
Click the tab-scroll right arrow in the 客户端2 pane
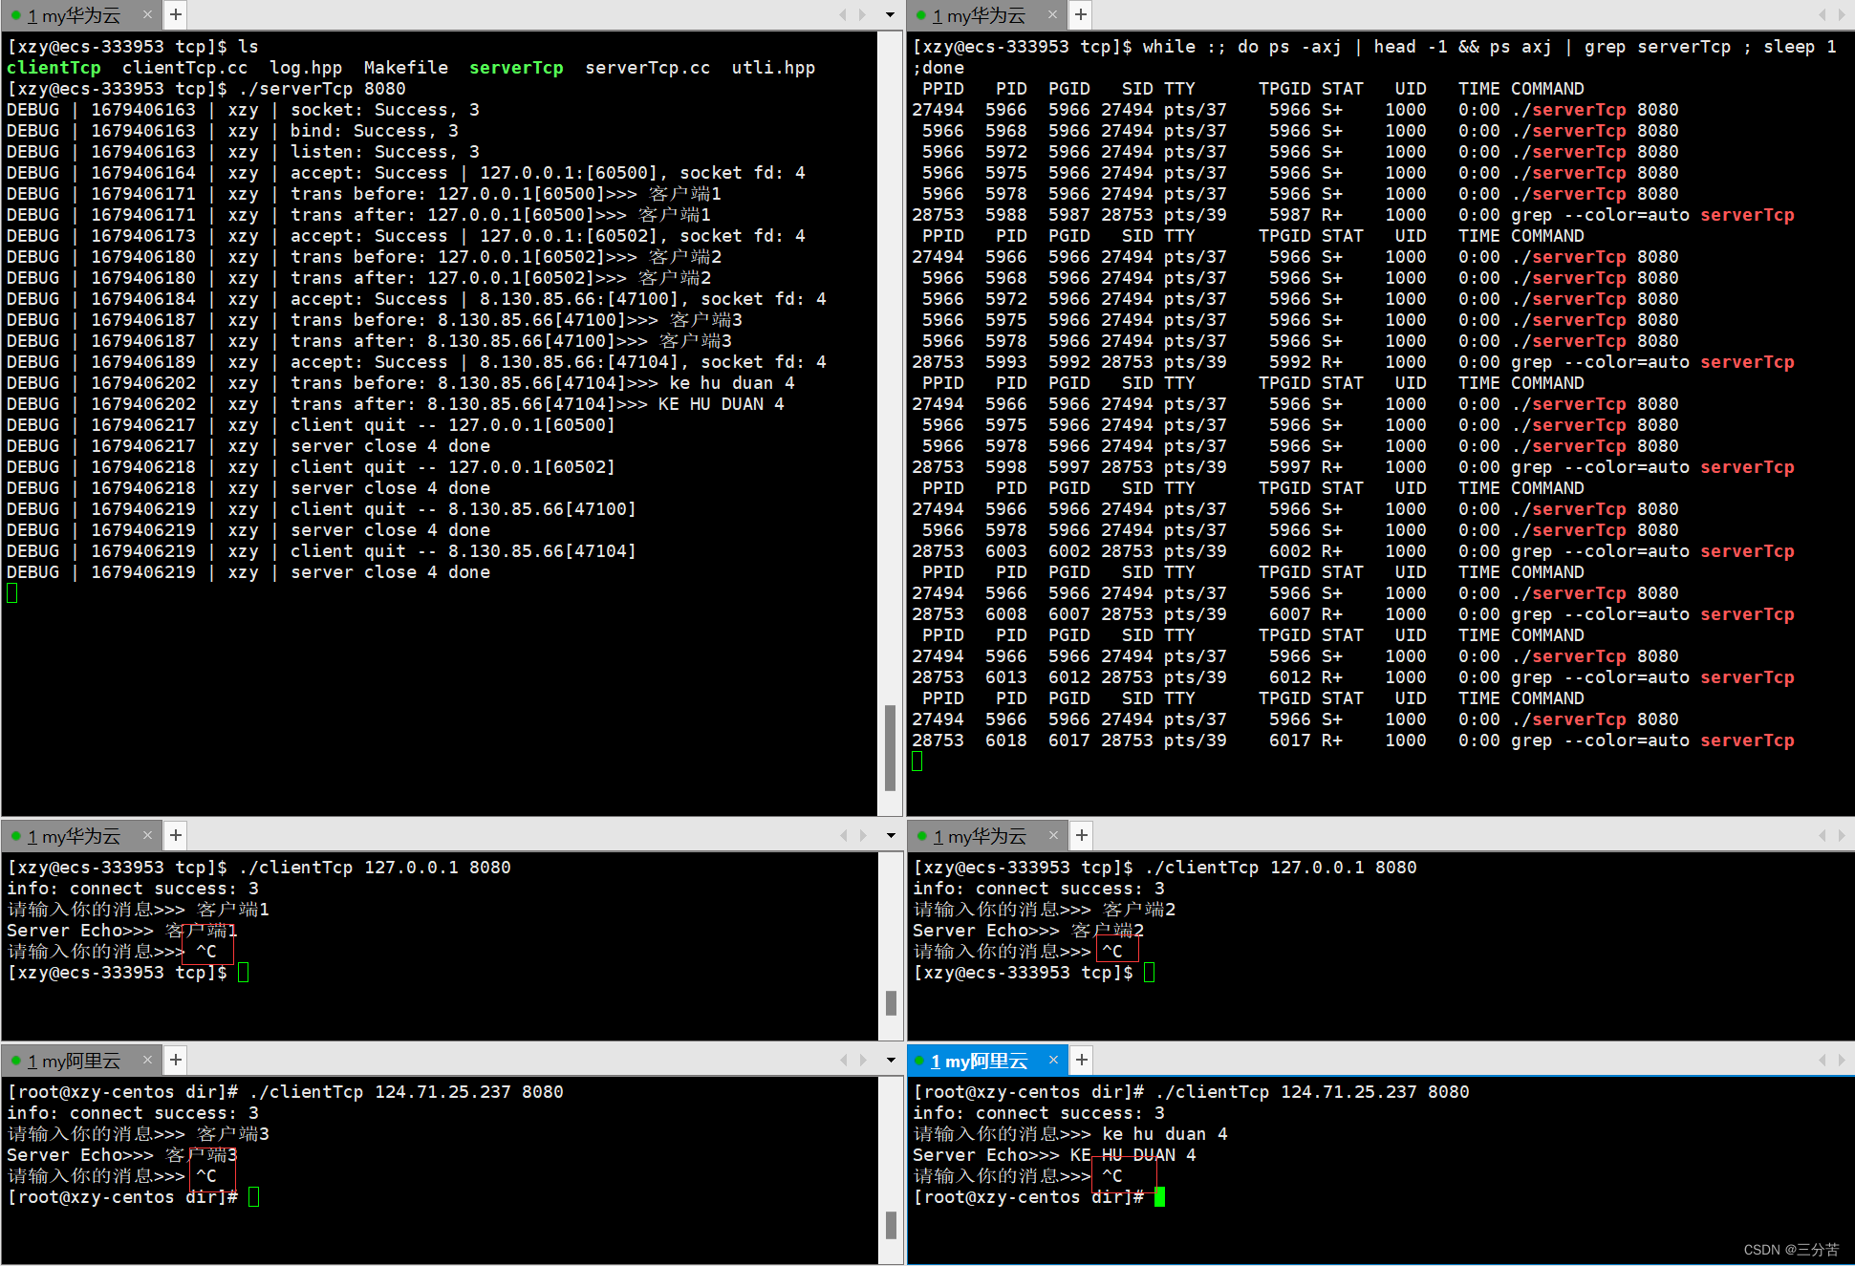pyautogui.click(x=1841, y=835)
